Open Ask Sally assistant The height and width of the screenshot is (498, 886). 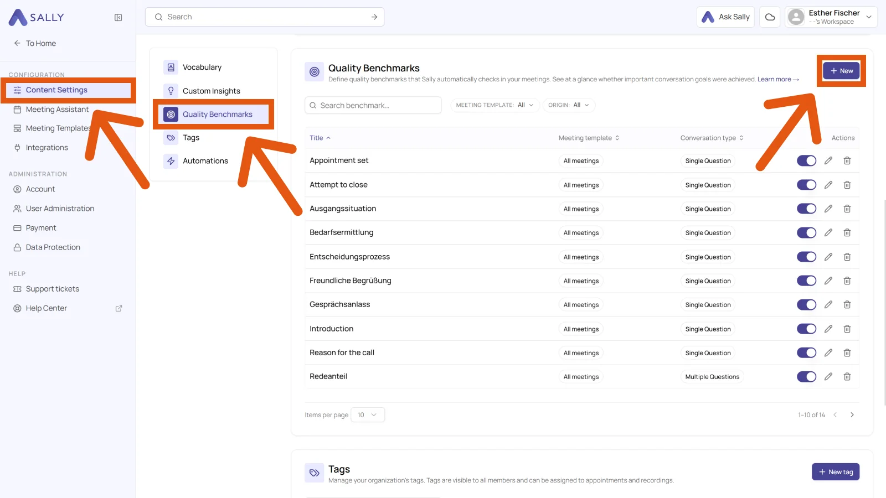[x=725, y=17]
